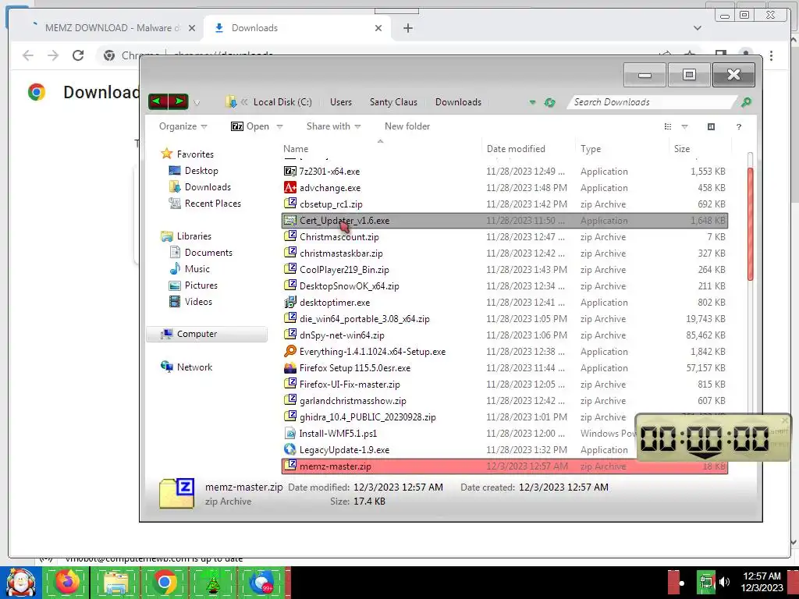Image resolution: width=799 pixels, height=599 pixels.
Task: Open the help question mark icon
Action: [x=738, y=127]
